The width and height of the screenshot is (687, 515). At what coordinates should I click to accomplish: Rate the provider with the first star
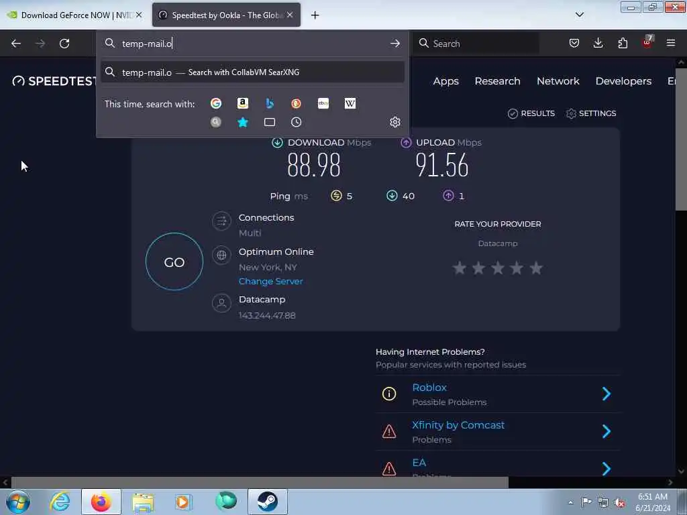pos(459,268)
